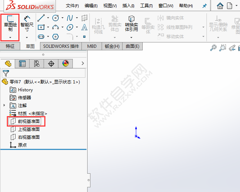Select the Line sketch tool
This screenshot has height=192, width=240.
41,18
